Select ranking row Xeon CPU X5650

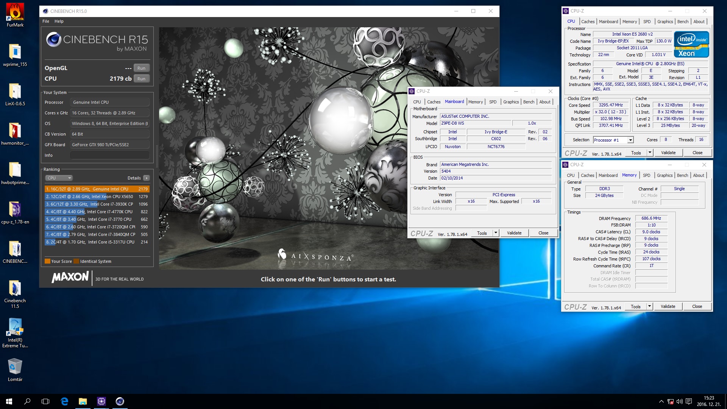[97, 197]
